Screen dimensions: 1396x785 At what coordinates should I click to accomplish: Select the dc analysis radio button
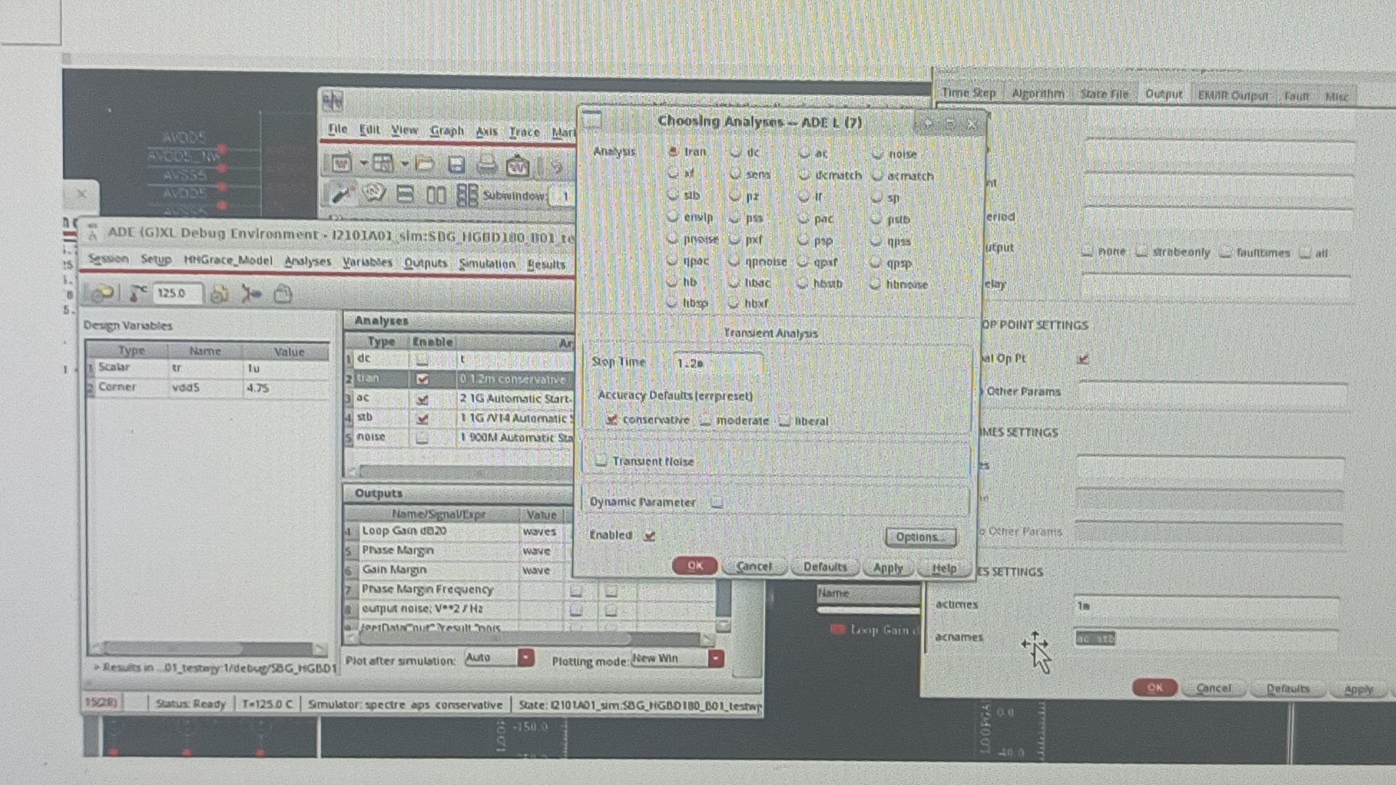coord(736,153)
